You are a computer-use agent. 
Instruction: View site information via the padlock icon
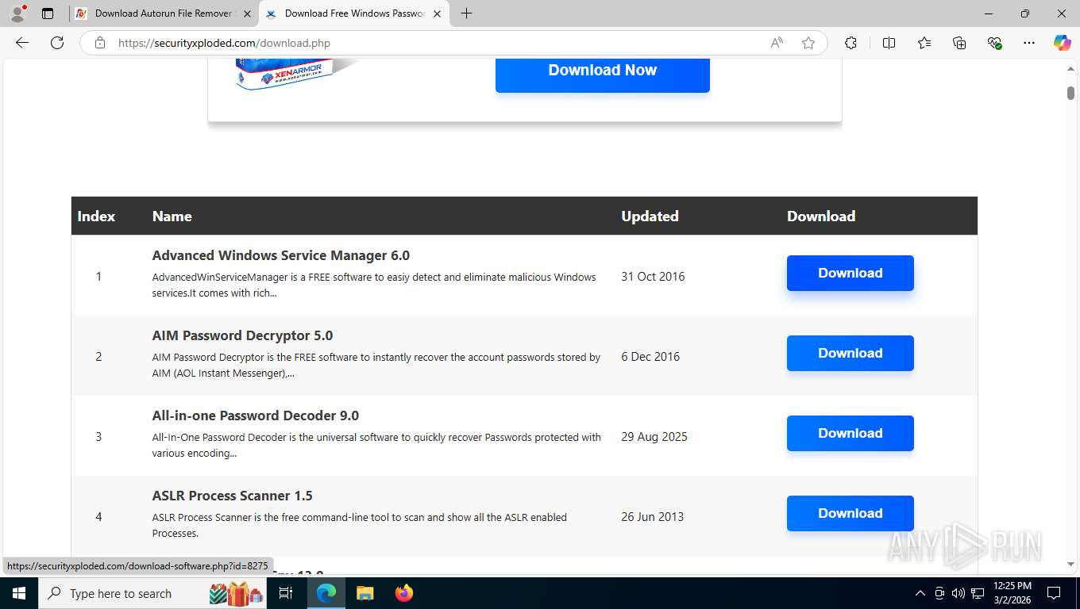pyautogui.click(x=100, y=43)
